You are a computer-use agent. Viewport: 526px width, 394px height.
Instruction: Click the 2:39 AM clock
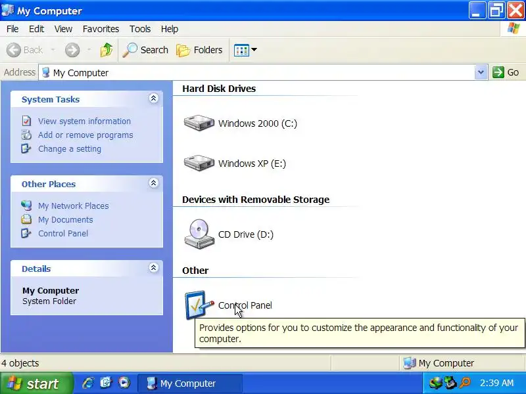(497, 383)
